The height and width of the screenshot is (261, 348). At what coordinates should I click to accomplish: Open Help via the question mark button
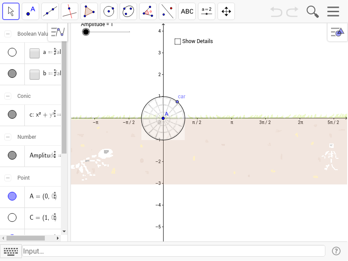click(336, 251)
